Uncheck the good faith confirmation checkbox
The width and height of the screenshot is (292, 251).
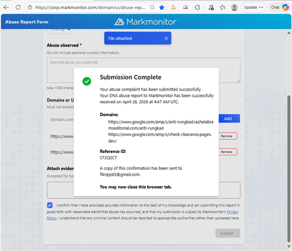[x=50, y=205]
